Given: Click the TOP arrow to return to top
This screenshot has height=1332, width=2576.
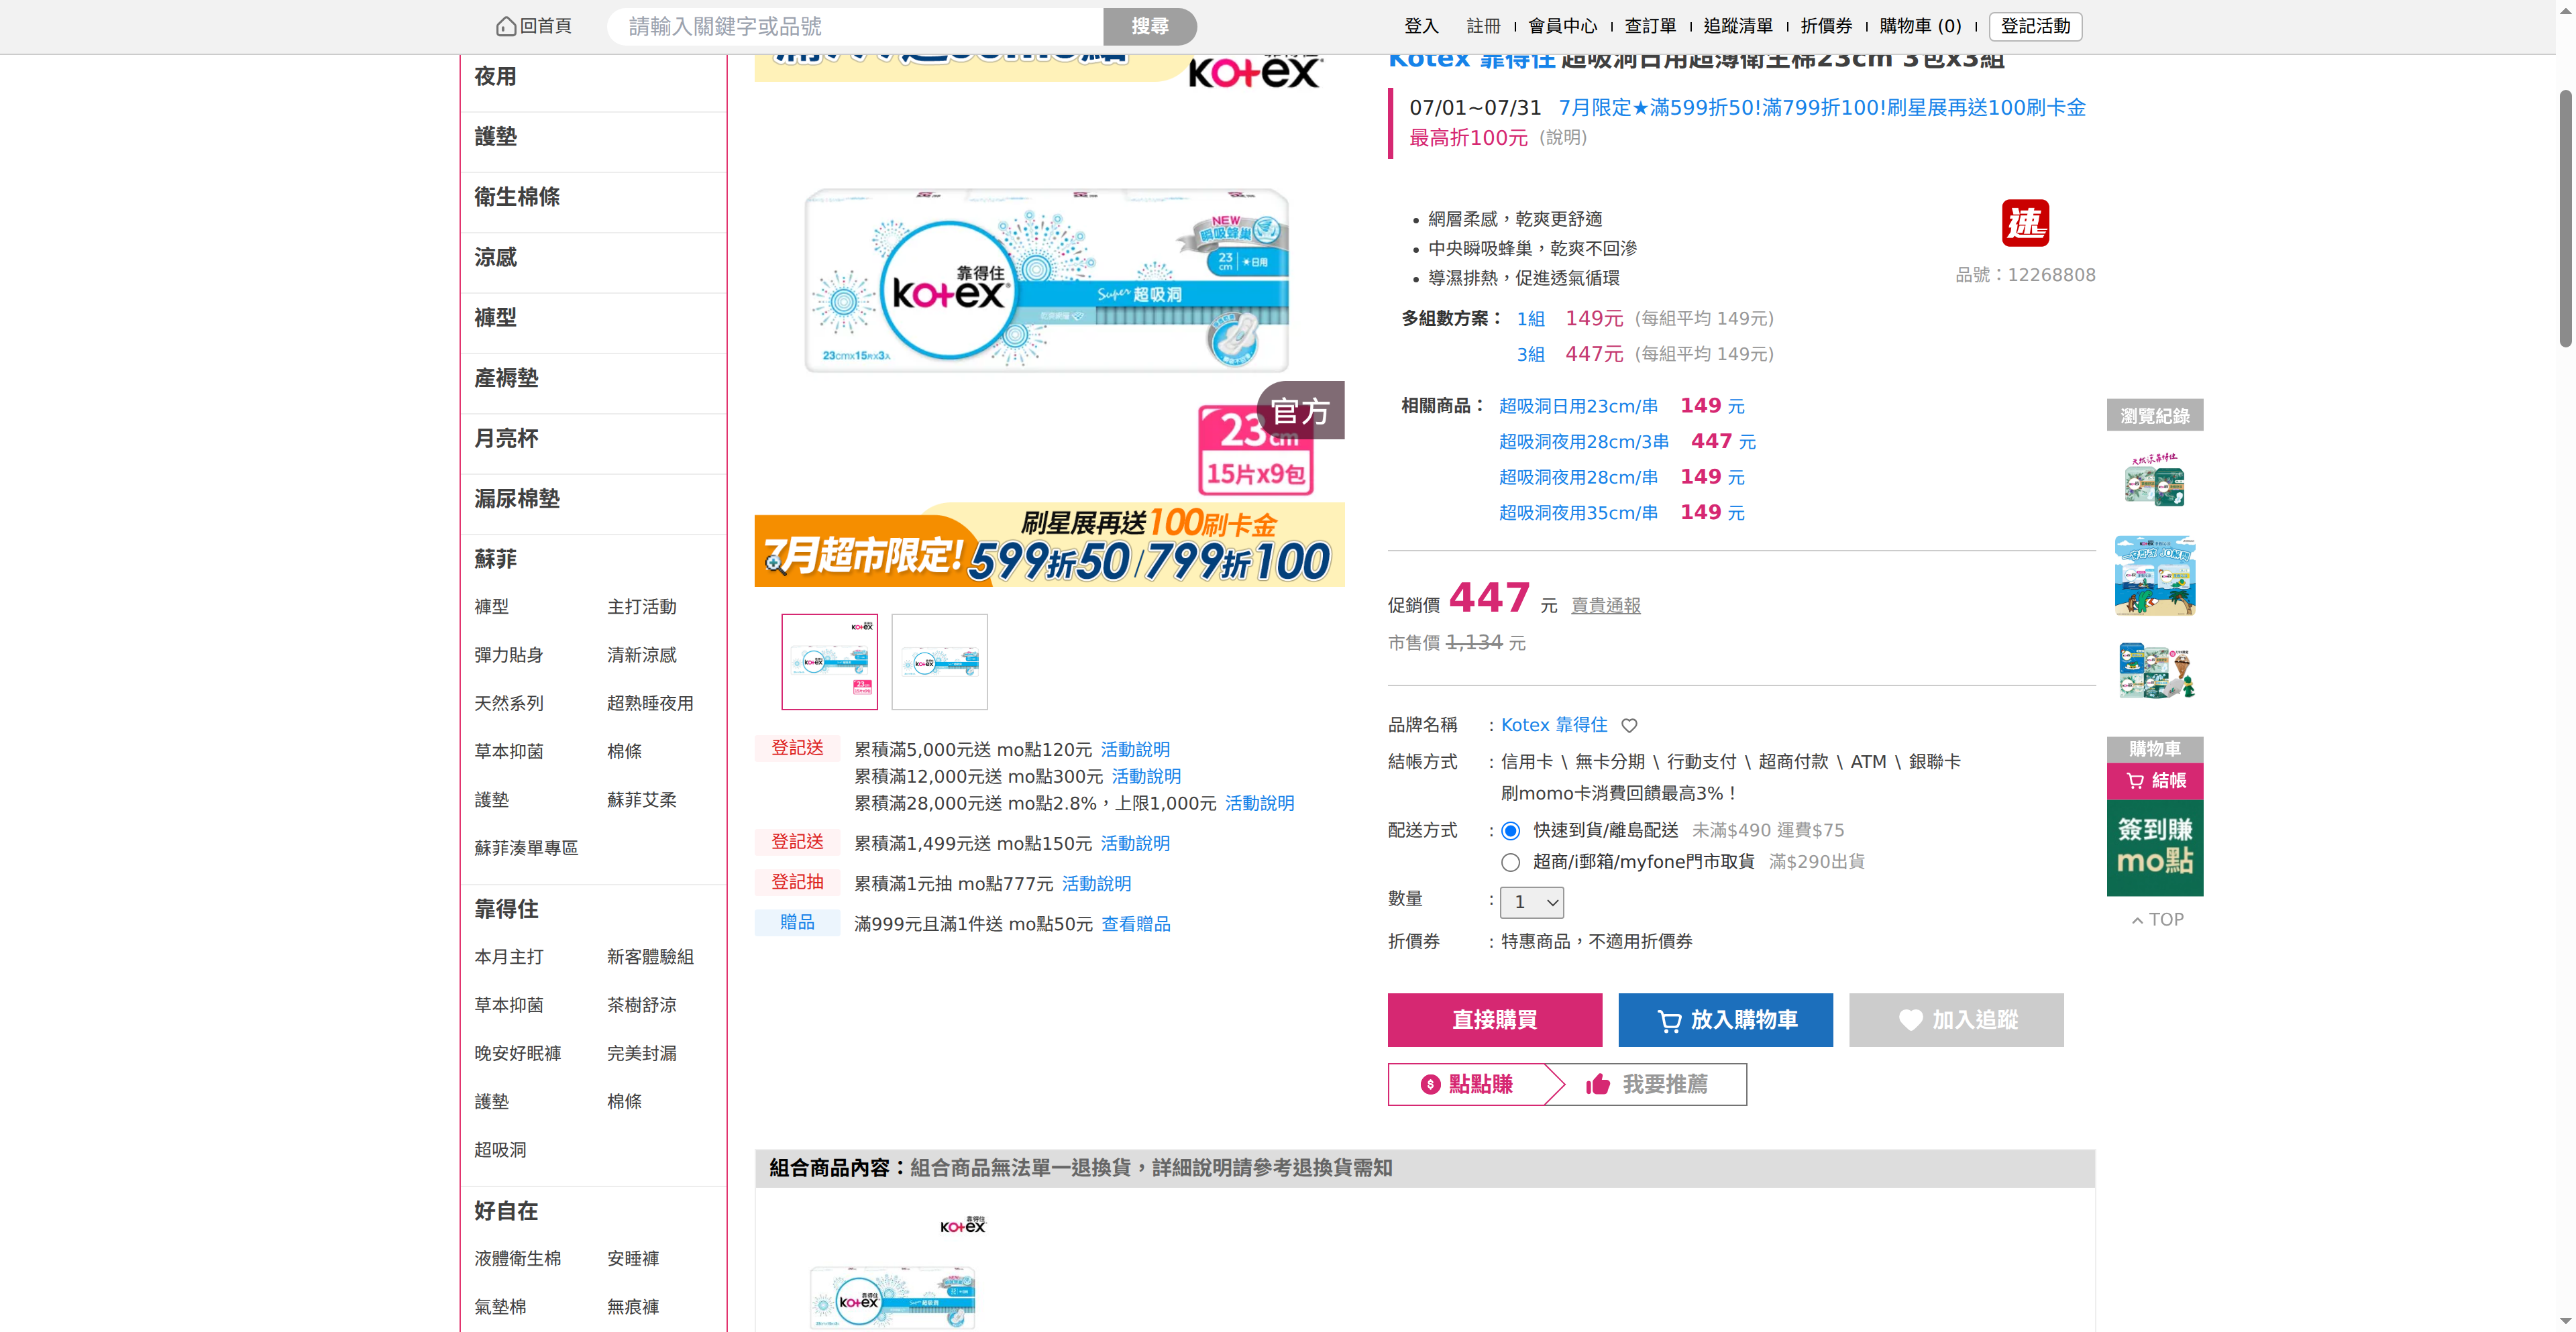Looking at the screenshot, I should [x=2156, y=919].
